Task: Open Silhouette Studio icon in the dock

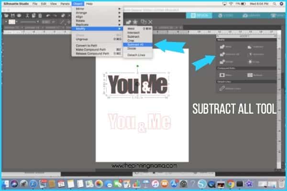Action: point(202,184)
